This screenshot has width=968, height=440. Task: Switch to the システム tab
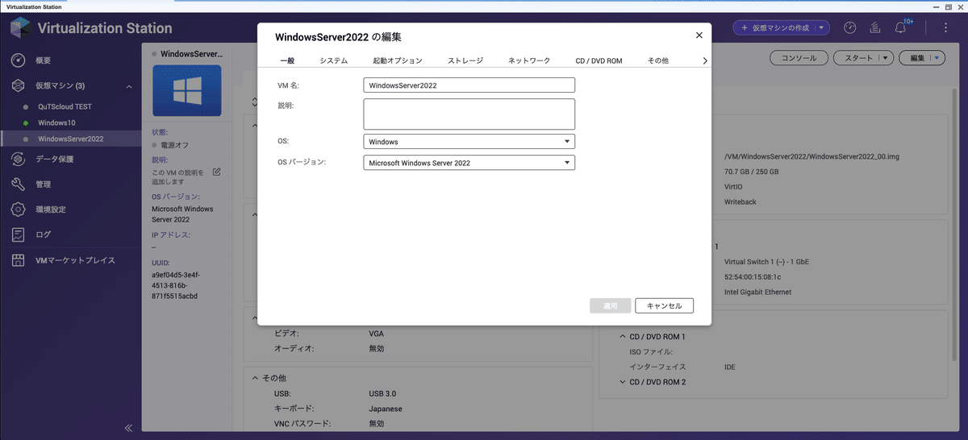334,60
